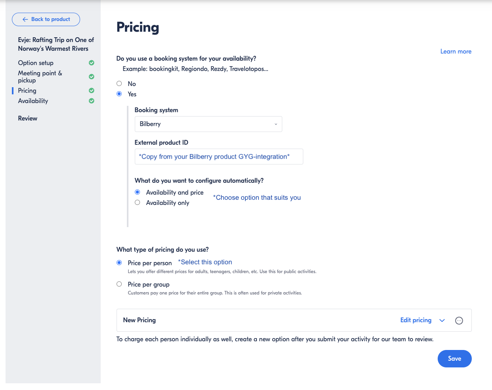
Task: Click 'Lets you offer different prices for adults' description
Action: click(222, 271)
